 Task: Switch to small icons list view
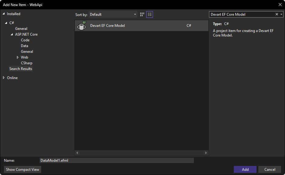coord(149,14)
